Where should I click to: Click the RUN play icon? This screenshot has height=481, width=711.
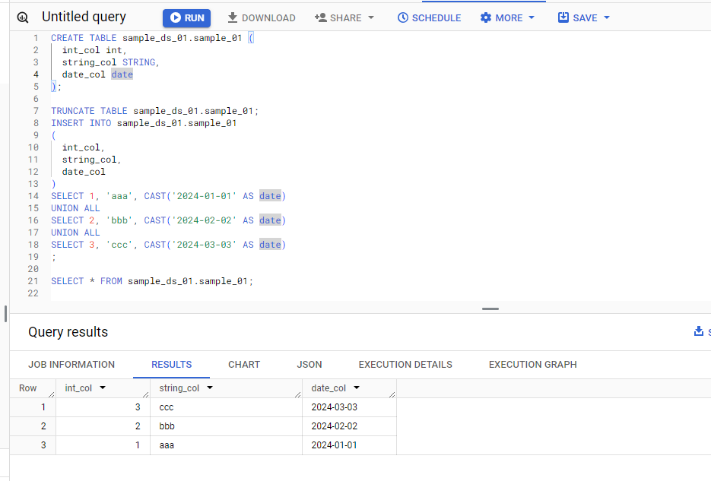point(176,17)
